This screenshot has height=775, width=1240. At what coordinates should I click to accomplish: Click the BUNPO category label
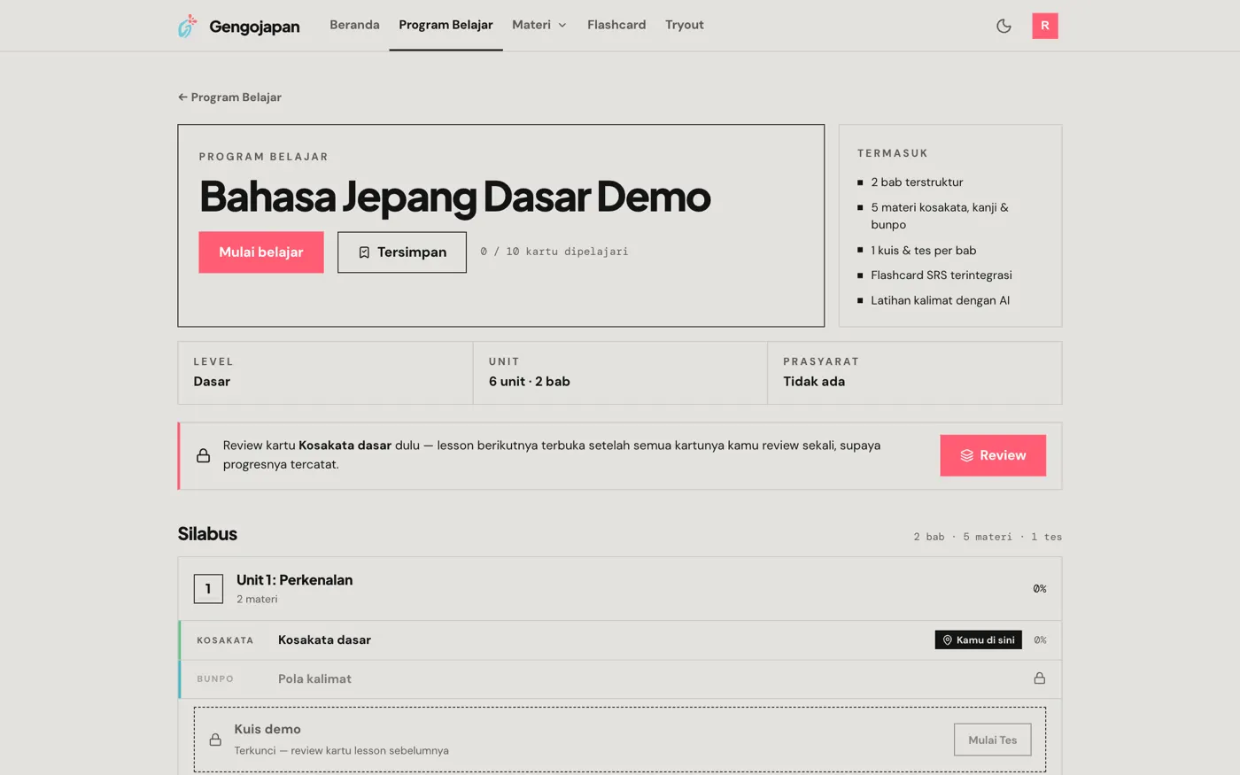click(x=215, y=679)
